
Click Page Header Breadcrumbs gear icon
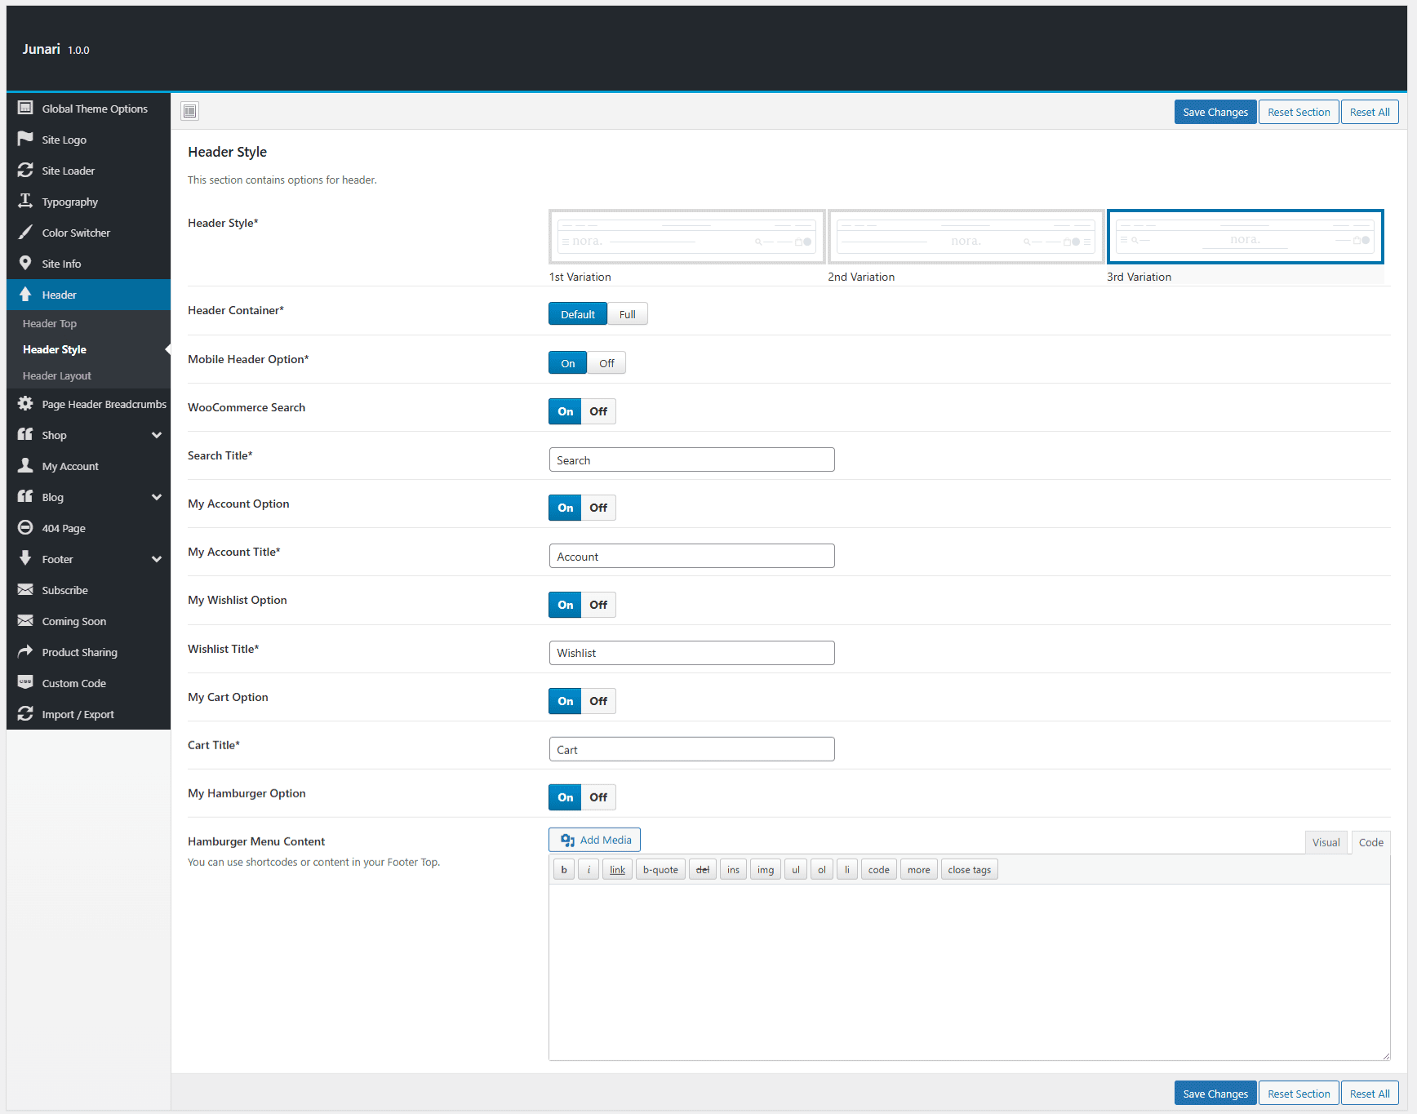(x=25, y=404)
